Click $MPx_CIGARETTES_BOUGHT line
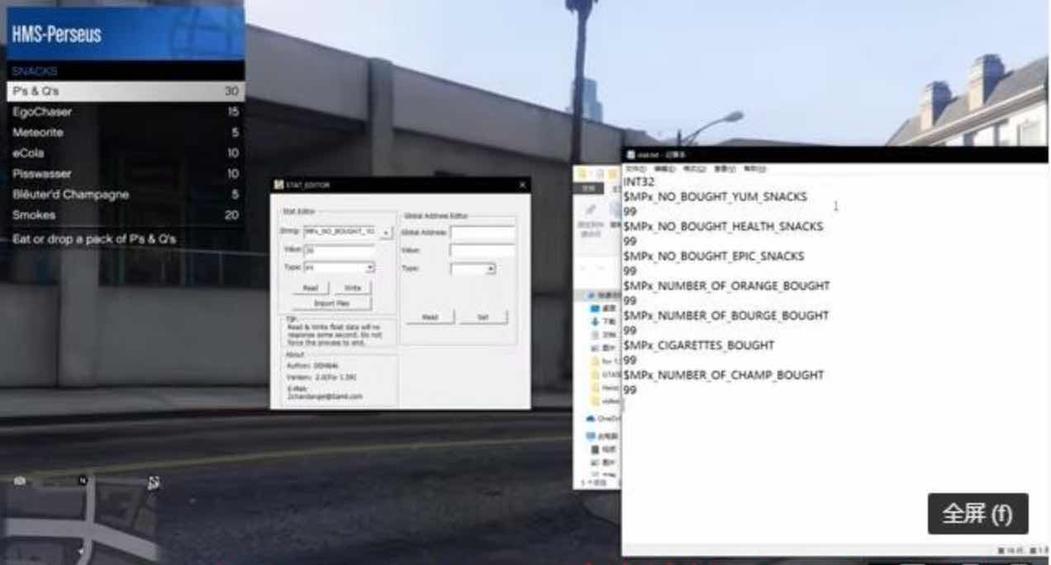This screenshot has height=565, width=1051. [x=699, y=345]
